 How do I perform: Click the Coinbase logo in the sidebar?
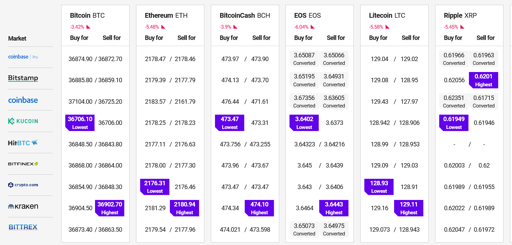coord(23,100)
